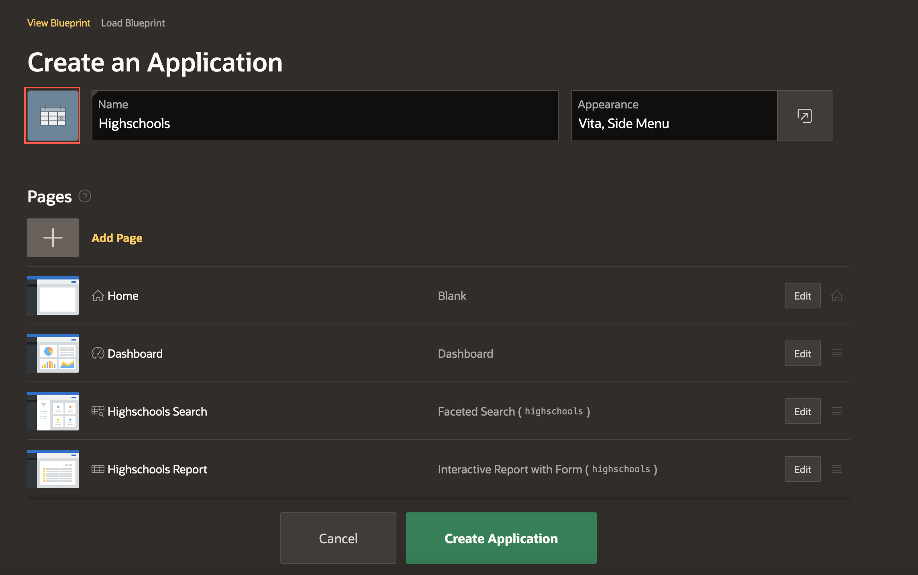
Task: Edit the Home page
Action: (802, 296)
